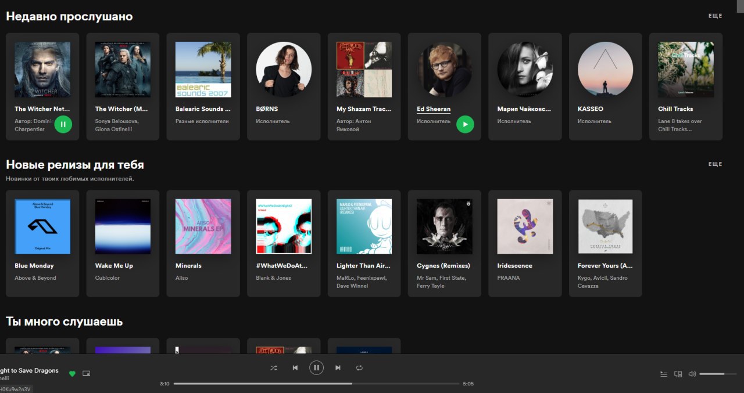Viewport: 744px width, 393px height.
Task: Pause The Witcher Netflix playlist via green button
Action: point(63,124)
